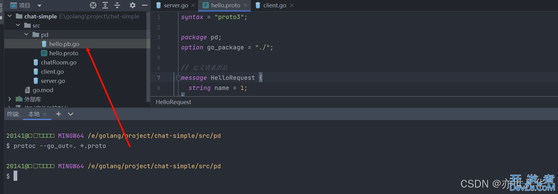The image size is (558, 194).
Task: Select go.mod in project tree
Action: pos(43,90)
